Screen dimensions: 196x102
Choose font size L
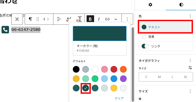(172, 77)
